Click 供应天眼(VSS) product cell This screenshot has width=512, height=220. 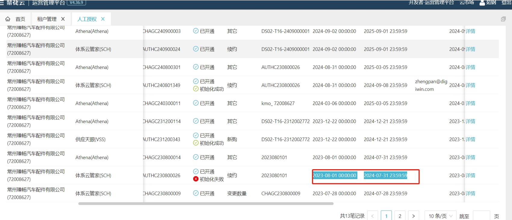tap(90, 139)
